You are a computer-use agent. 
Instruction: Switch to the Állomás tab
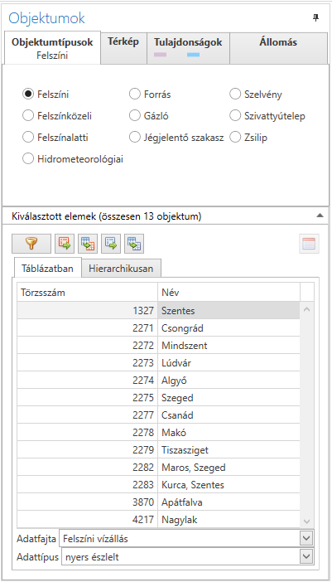[x=278, y=42]
